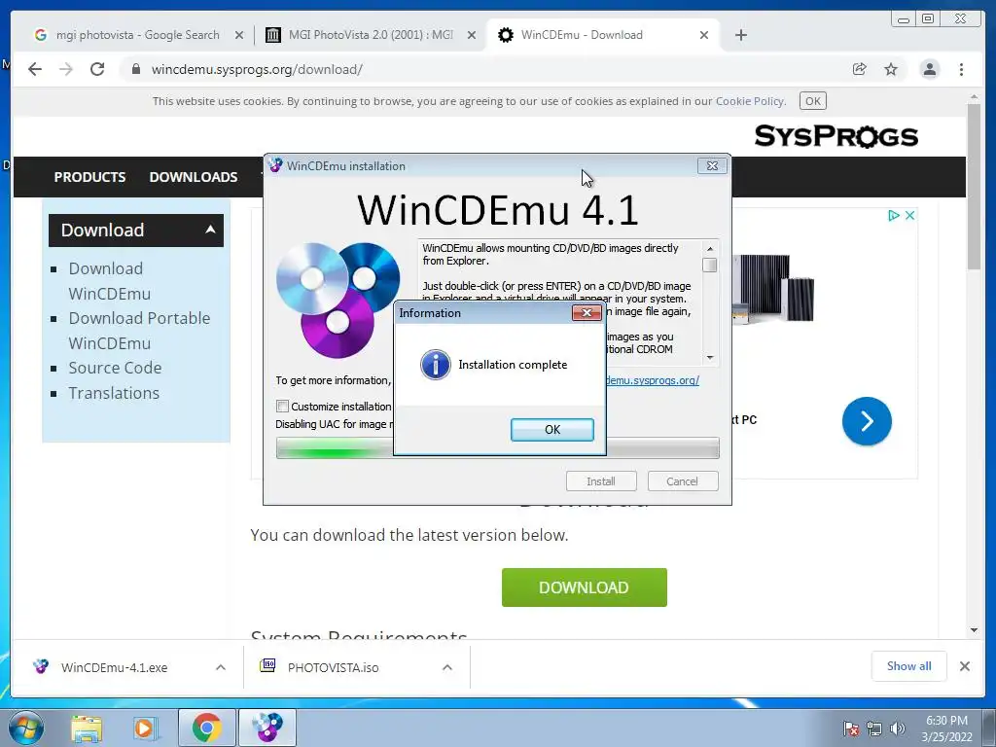Click the page scroll down arrow
The width and height of the screenshot is (996, 747).
point(974,629)
